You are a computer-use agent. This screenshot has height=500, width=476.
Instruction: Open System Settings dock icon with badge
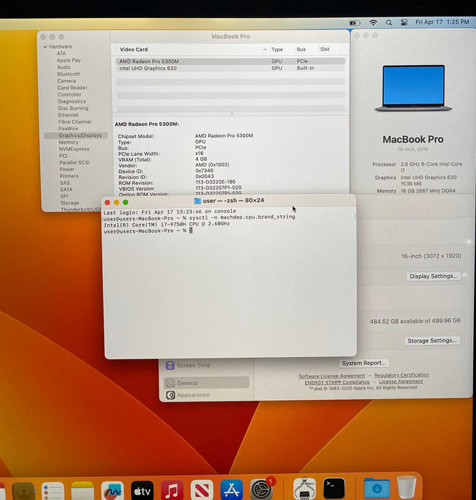(262, 489)
